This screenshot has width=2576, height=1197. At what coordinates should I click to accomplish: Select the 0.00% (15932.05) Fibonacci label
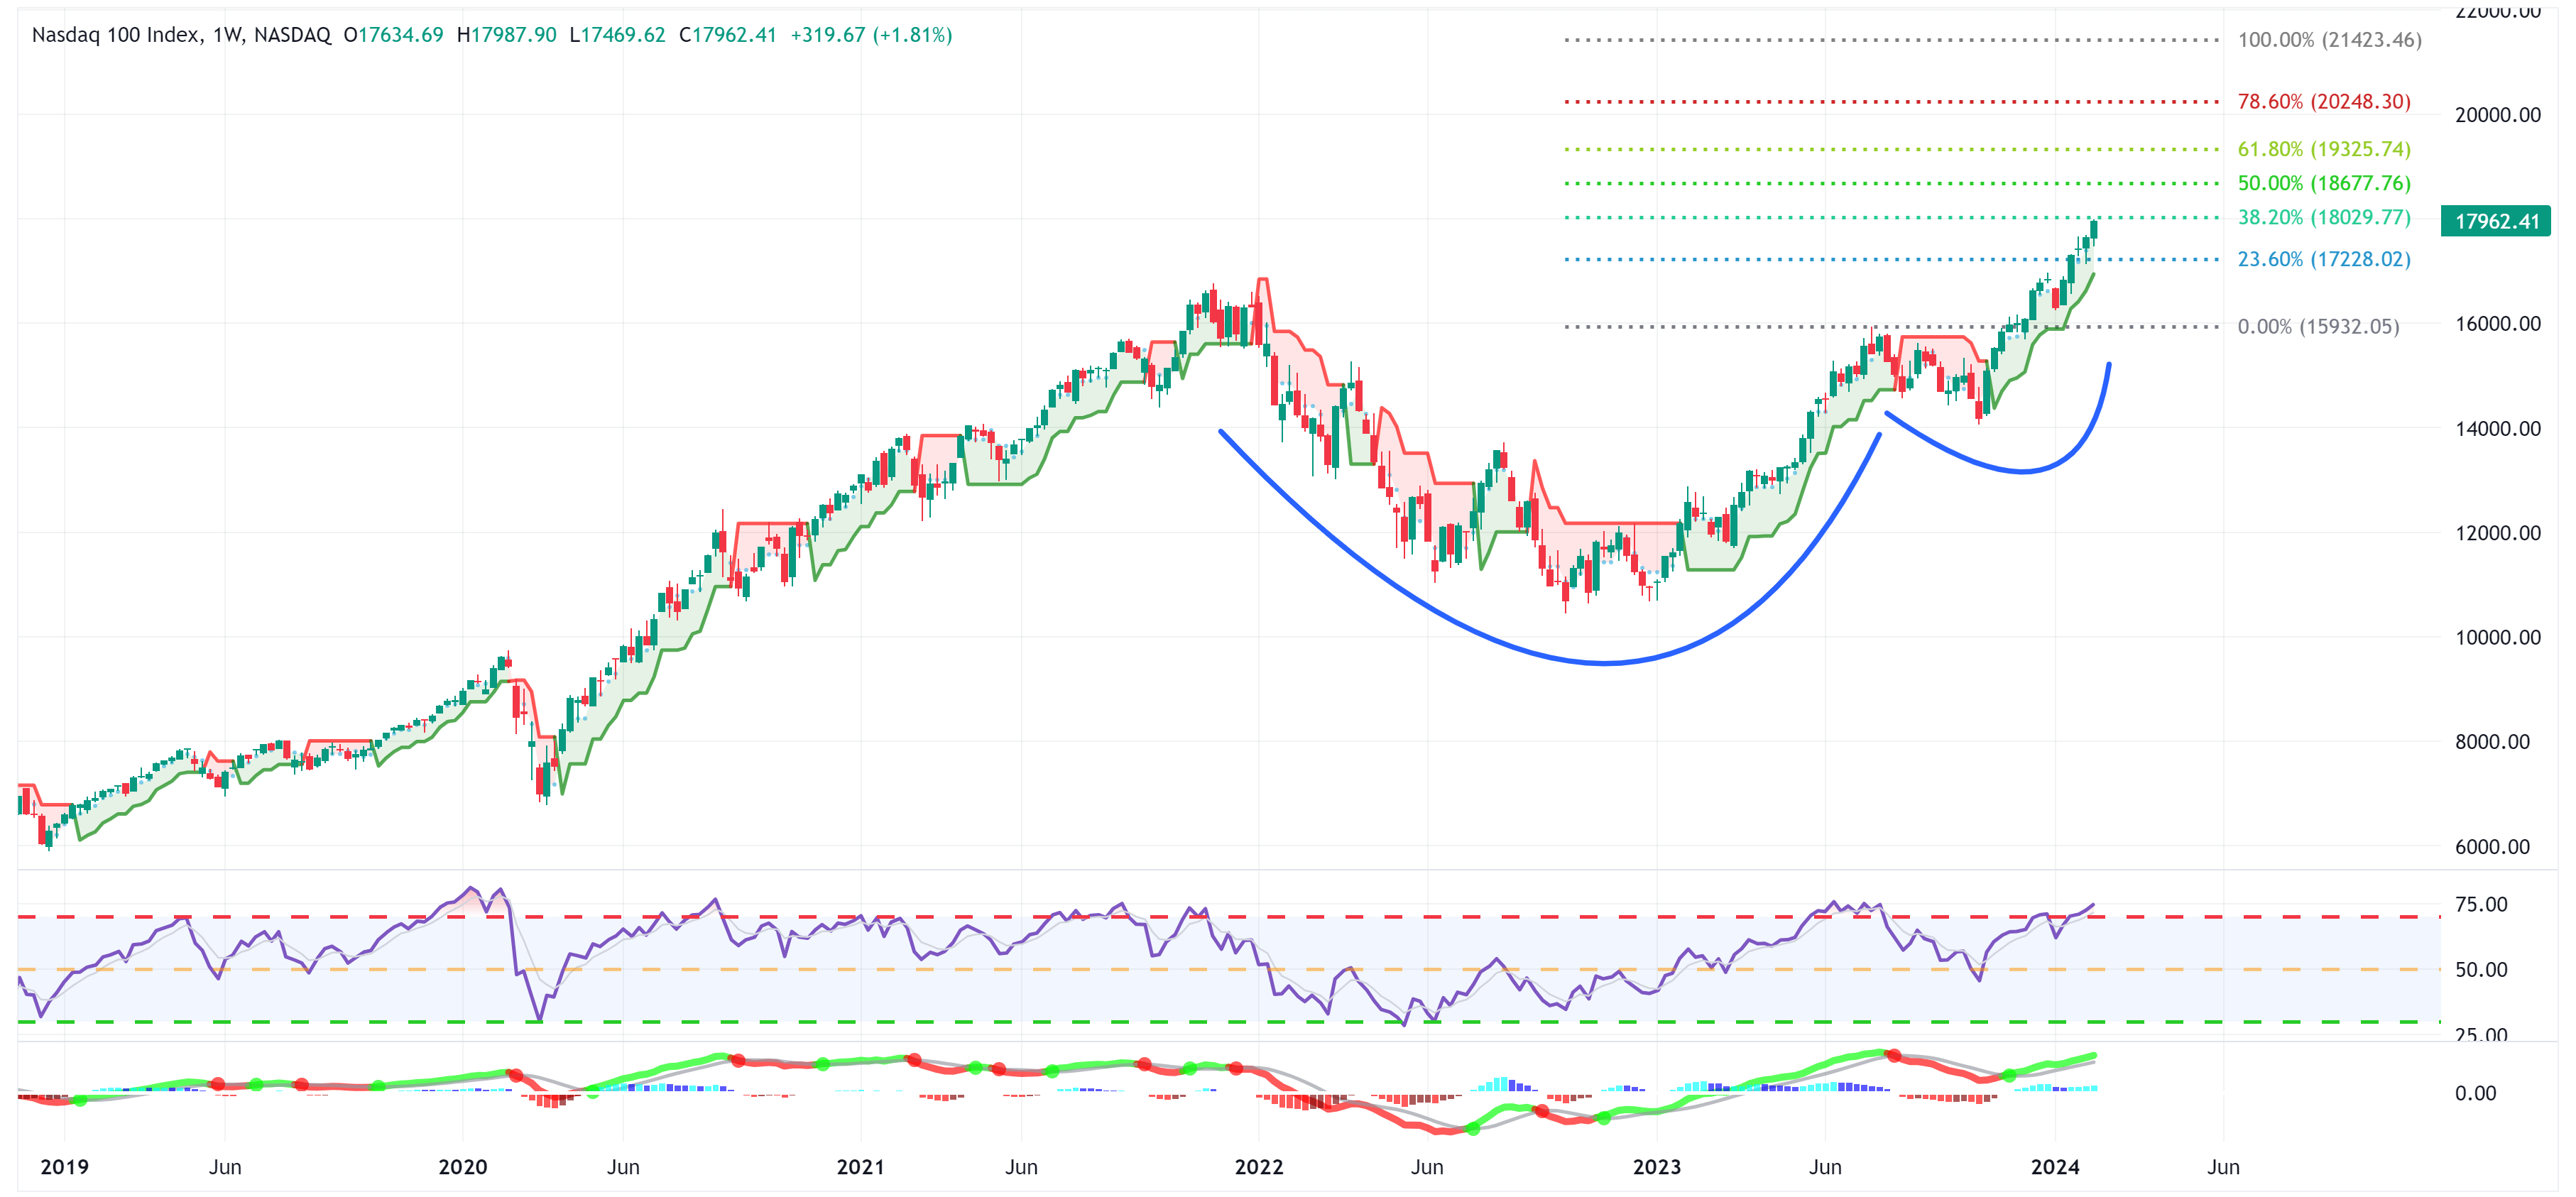coord(2317,326)
